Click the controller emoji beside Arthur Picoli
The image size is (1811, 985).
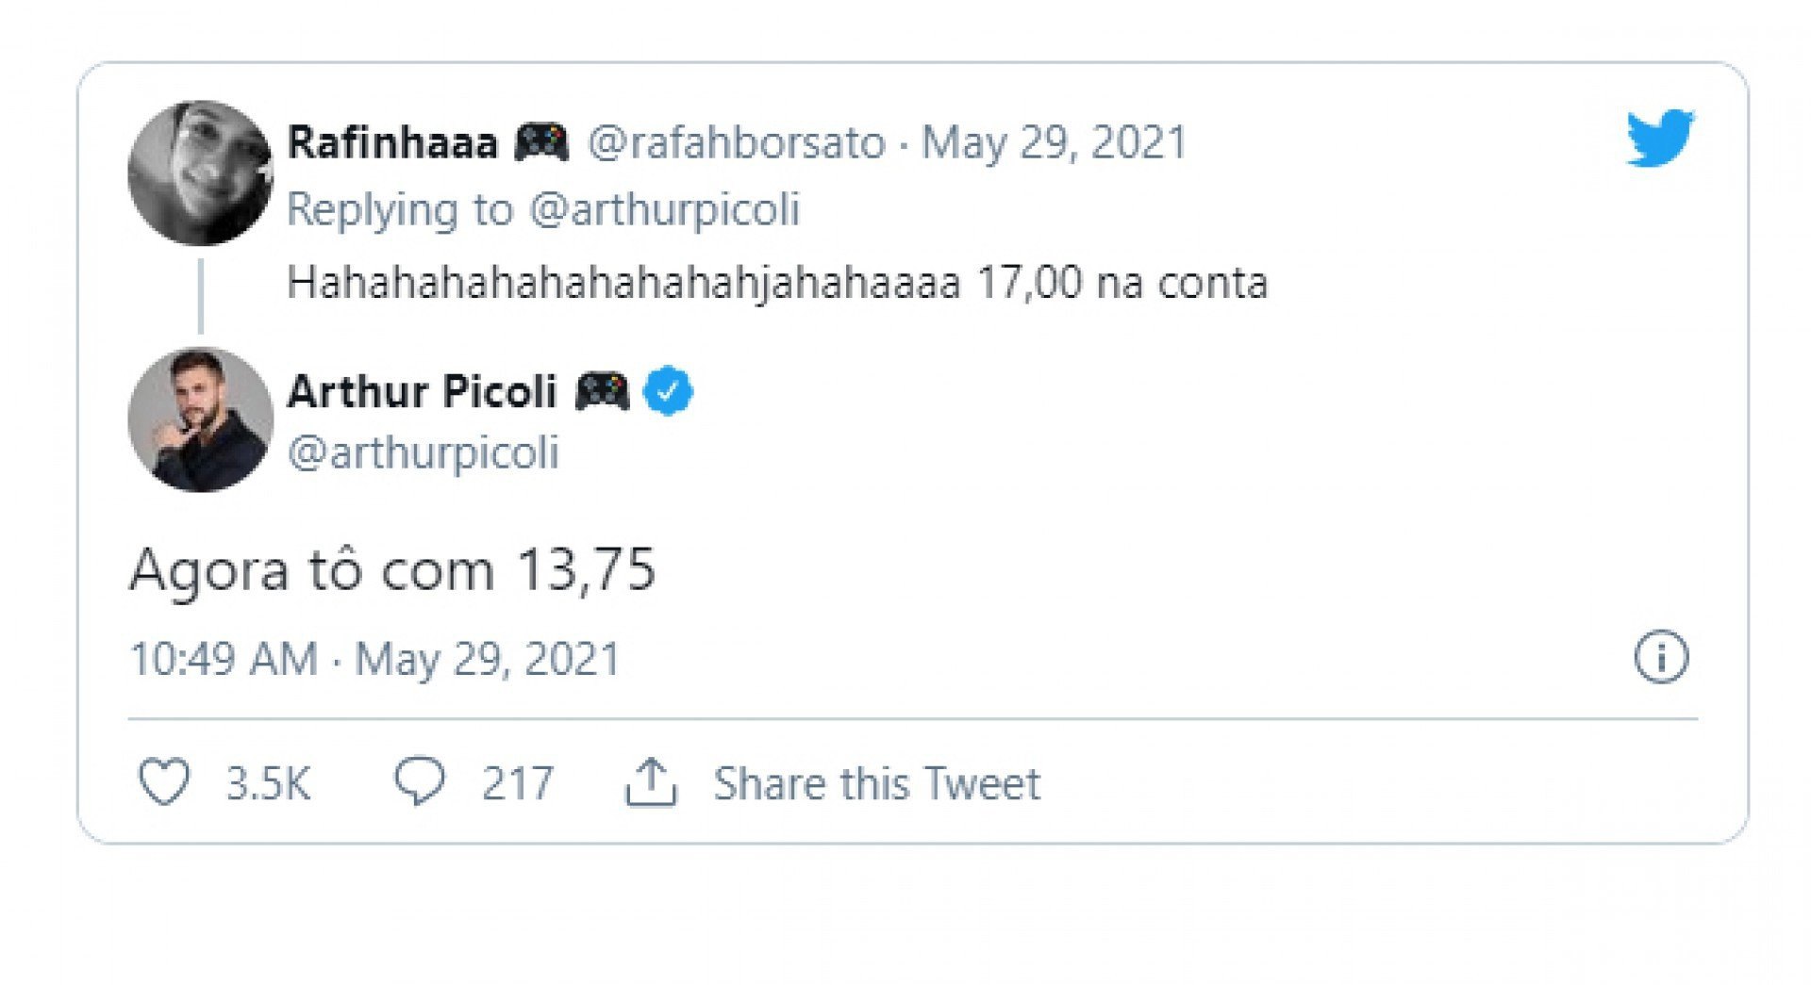tap(603, 391)
